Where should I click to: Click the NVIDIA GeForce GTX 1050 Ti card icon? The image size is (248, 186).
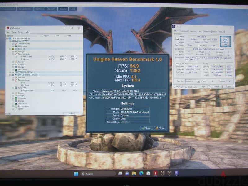13,75
